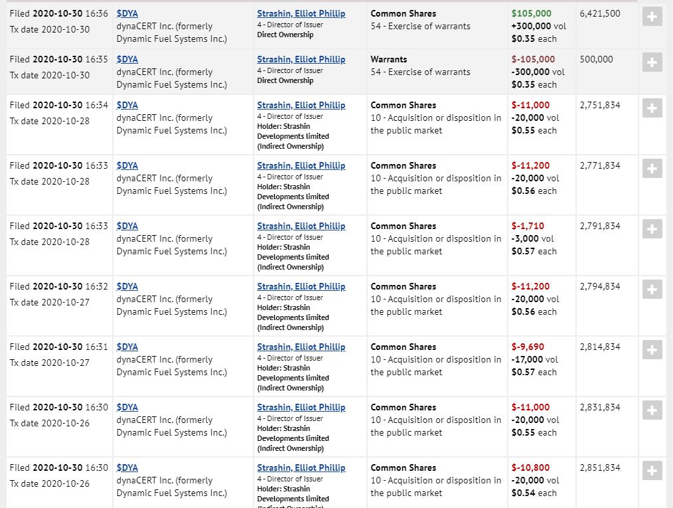Image resolution: width=673 pixels, height=508 pixels.
Task: Open Strashin, Elliot Phillip in $105,000 row
Action: click(301, 13)
